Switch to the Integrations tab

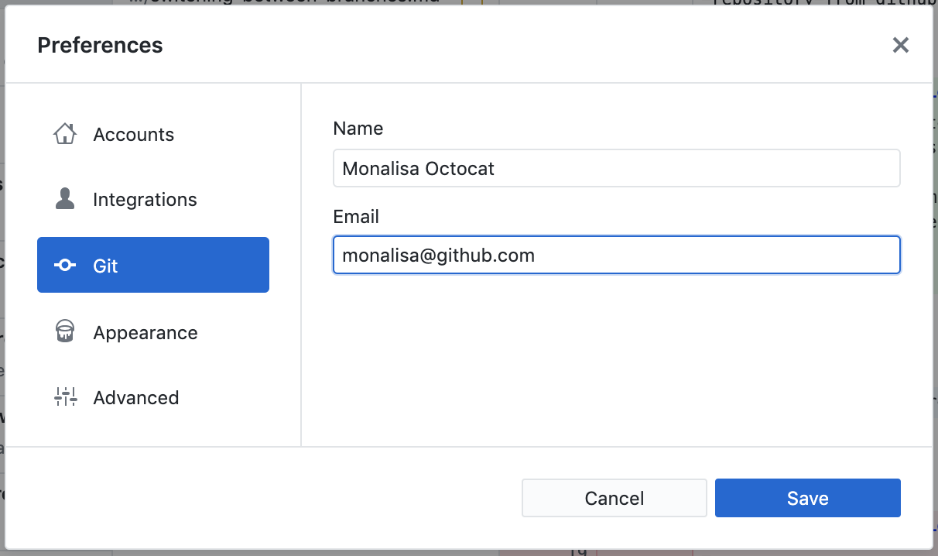(153, 200)
